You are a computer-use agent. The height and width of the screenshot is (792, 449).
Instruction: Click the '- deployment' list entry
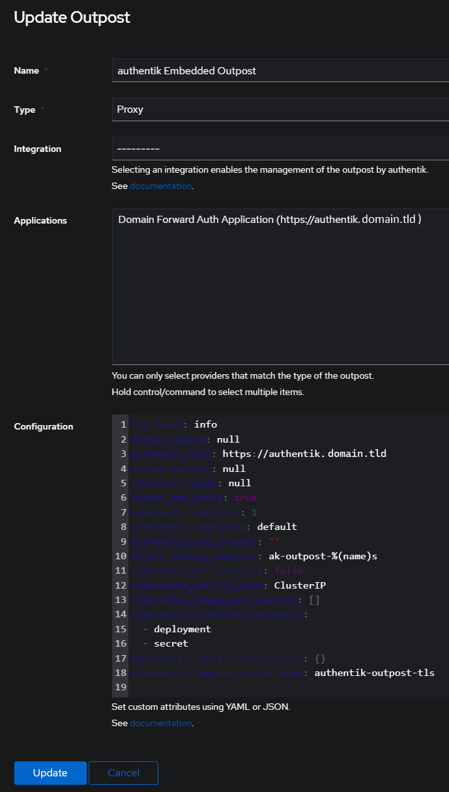pyautogui.click(x=177, y=629)
